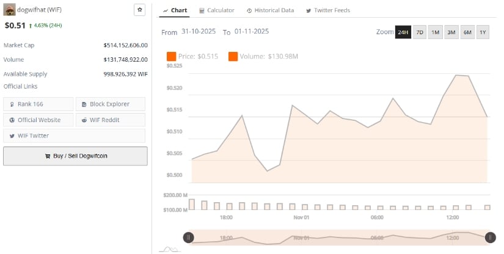Change zoom range to 6M
This screenshot has height=254, width=504.
tap(467, 32)
